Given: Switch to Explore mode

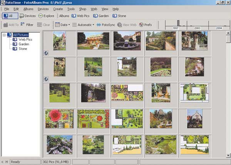Looking at the screenshot, I should [x=46, y=16].
